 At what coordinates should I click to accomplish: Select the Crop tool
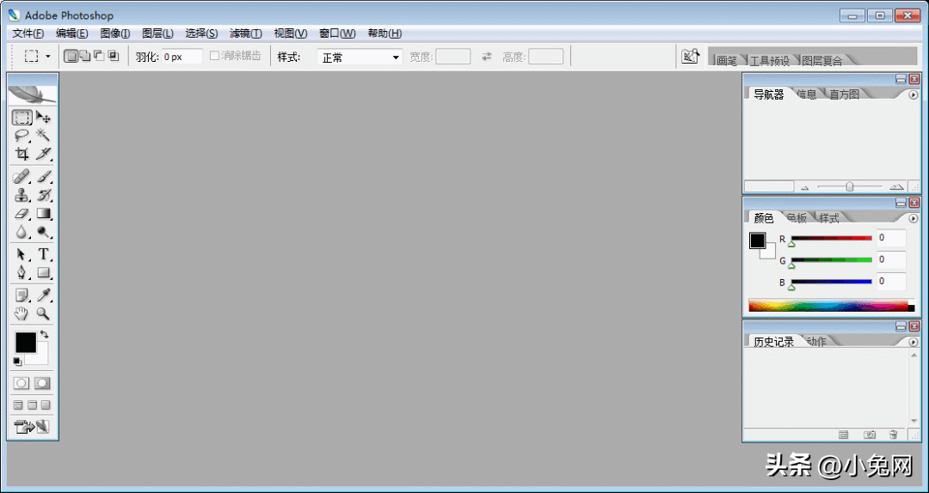click(x=22, y=154)
